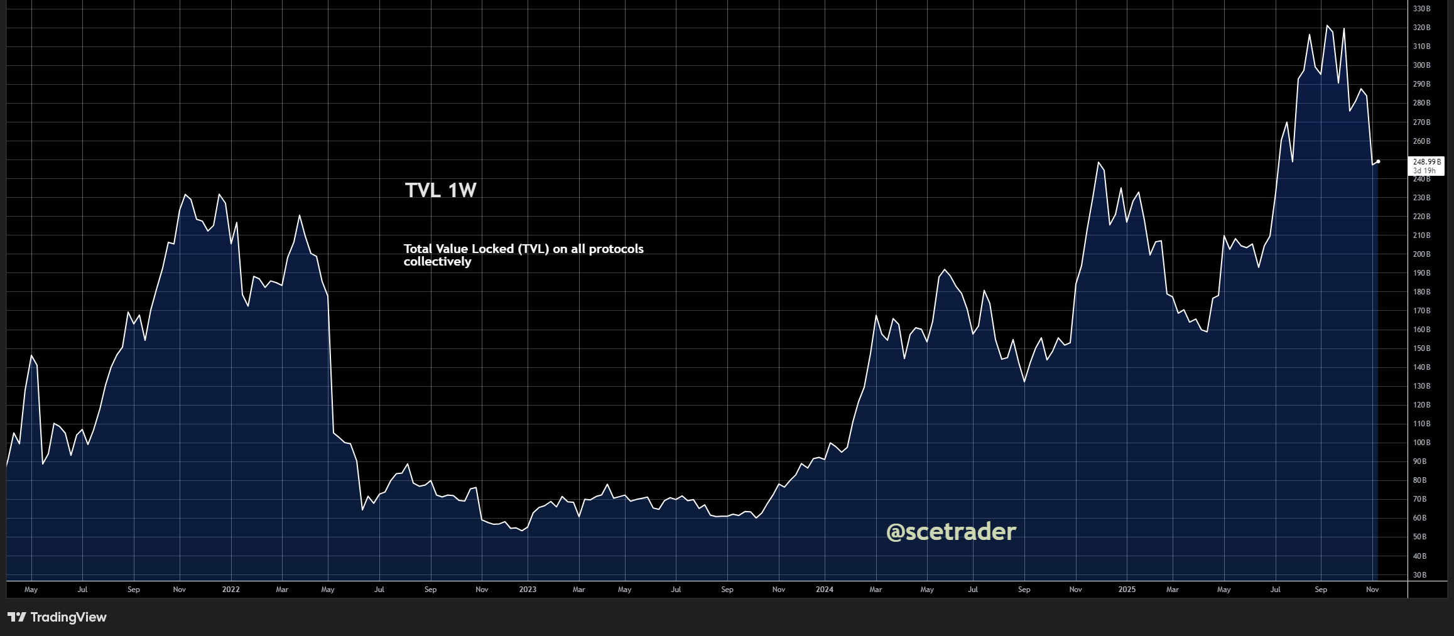Select the TVL 1W chart title text

pyautogui.click(x=441, y=190)
